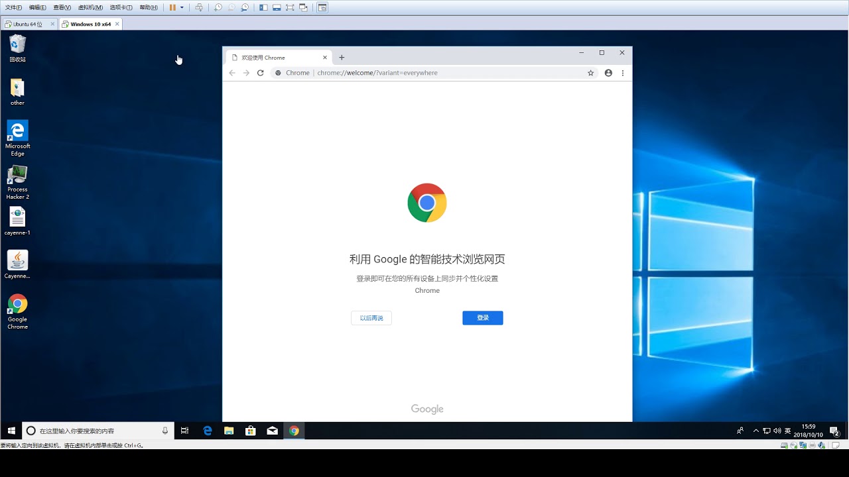Open the snapshot manager icon
Screen dimensions: 849x477
[x=245, y=7]
